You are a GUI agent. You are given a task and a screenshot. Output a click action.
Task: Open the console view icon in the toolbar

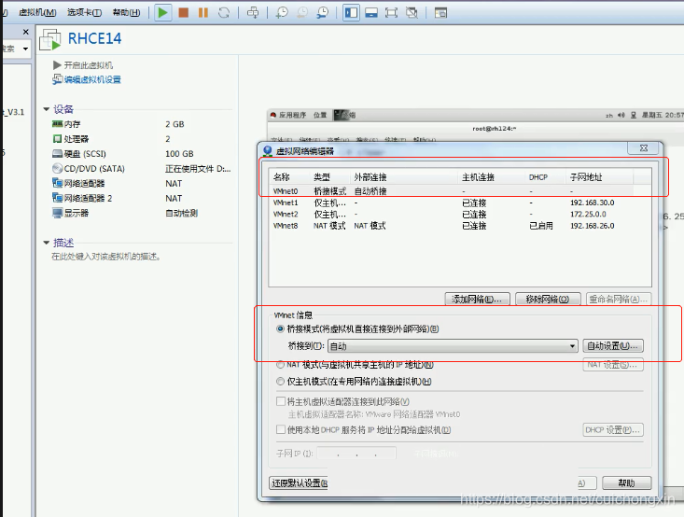point(440,13)
